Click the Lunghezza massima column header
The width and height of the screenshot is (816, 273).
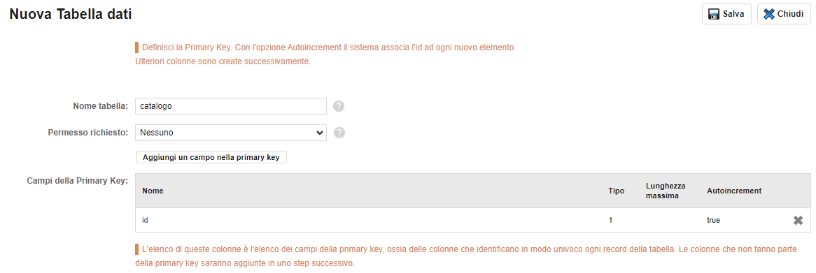[666, 191]
